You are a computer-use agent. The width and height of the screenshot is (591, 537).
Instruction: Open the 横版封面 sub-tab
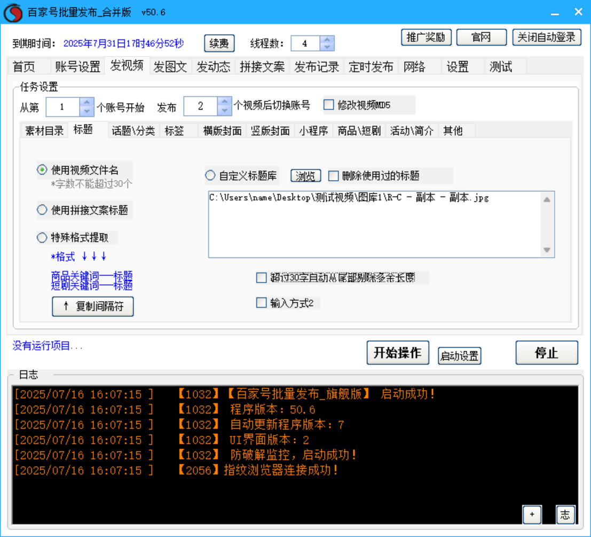pos(223,131)
